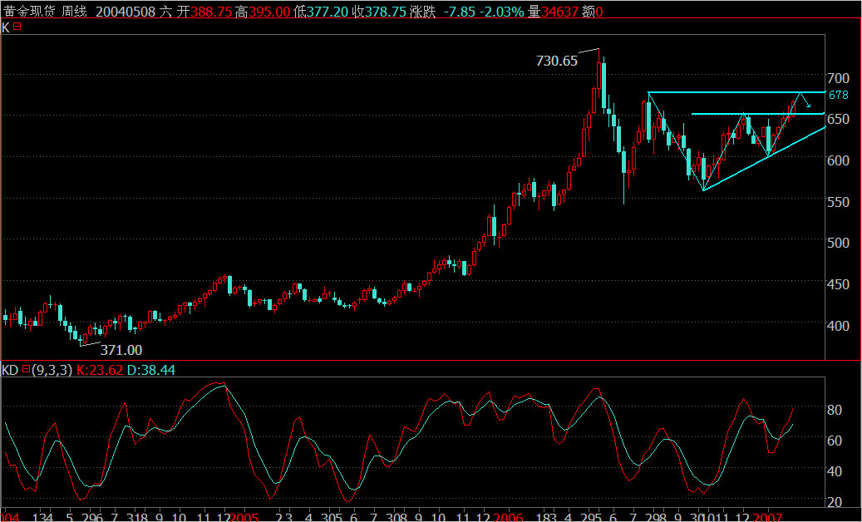Click the cyan 678 price level label
This screenshot has width=862, height=522.
click(x=839, y=95)
